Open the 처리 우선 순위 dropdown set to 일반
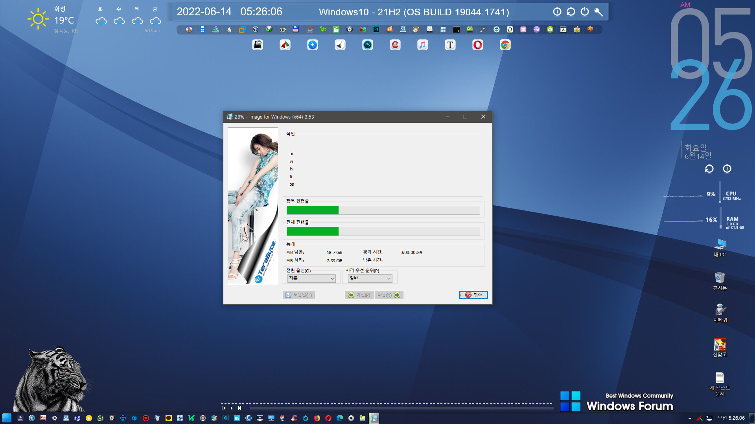The height and width of the screenshot is (424, 755). coord(370,278)
